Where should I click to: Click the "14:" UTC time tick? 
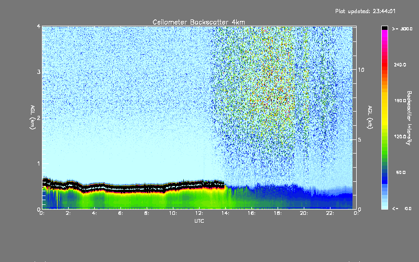click(x=225, y=213)
